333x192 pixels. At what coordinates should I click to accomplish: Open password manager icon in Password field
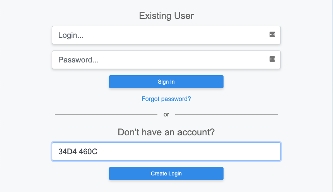272,59
